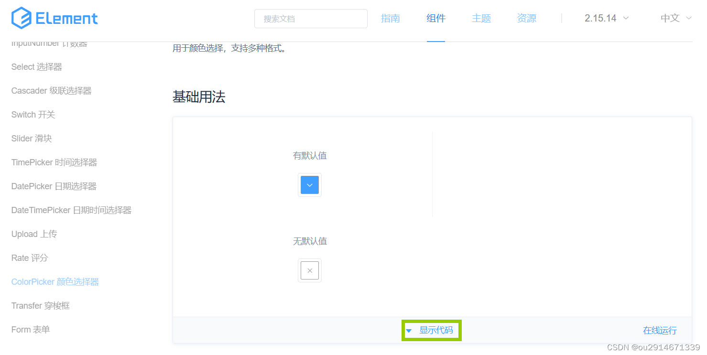Viewport: 707px width, 355px height.
Task: Click the 搜索文档 search input field
Action: tap(311, 19)
